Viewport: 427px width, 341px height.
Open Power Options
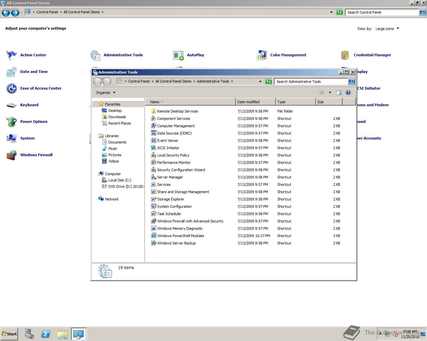click(27, 122)
